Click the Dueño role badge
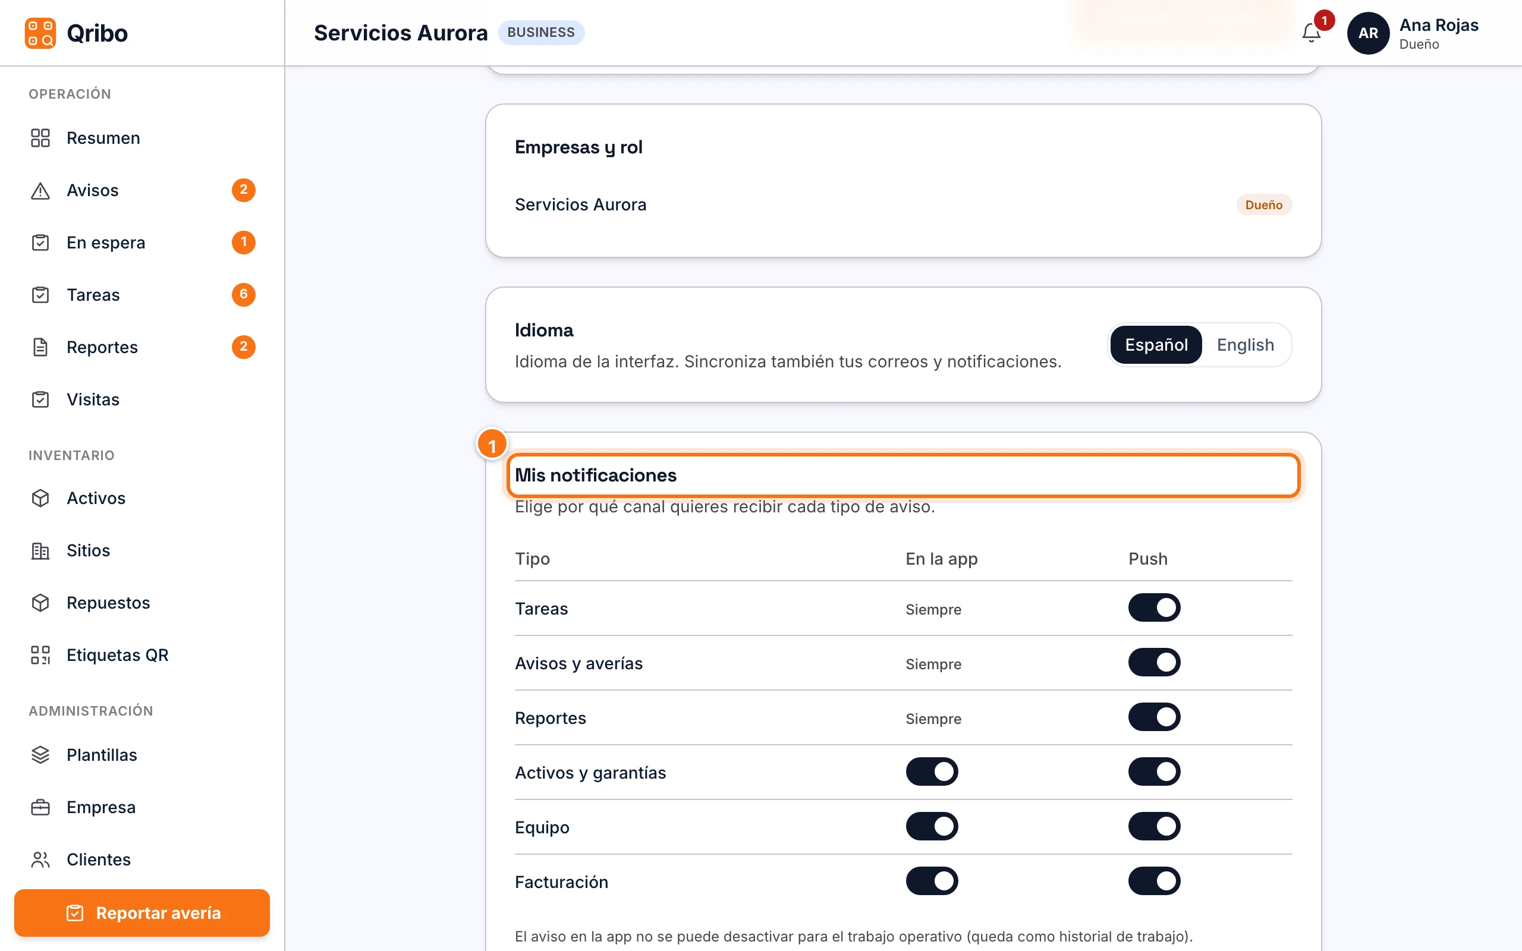1522x951 pixels. pos(1263,205)
